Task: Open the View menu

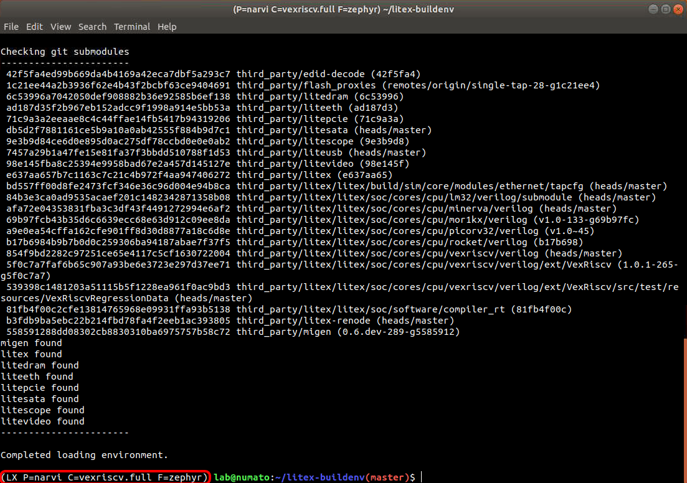Action: (x=60, y=27)
